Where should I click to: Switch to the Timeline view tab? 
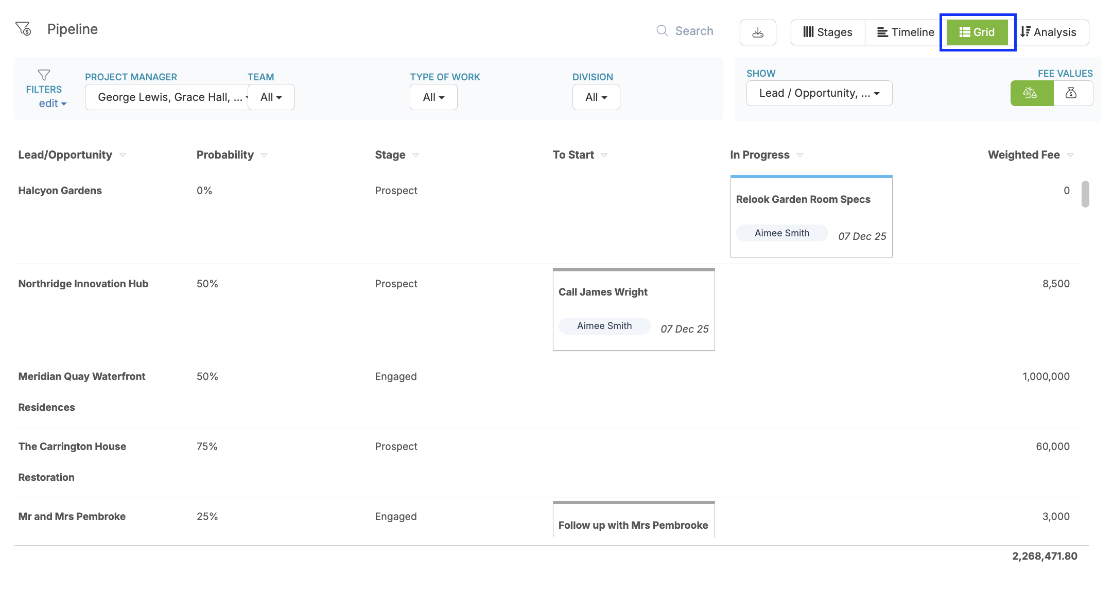(x=905, y=32)
